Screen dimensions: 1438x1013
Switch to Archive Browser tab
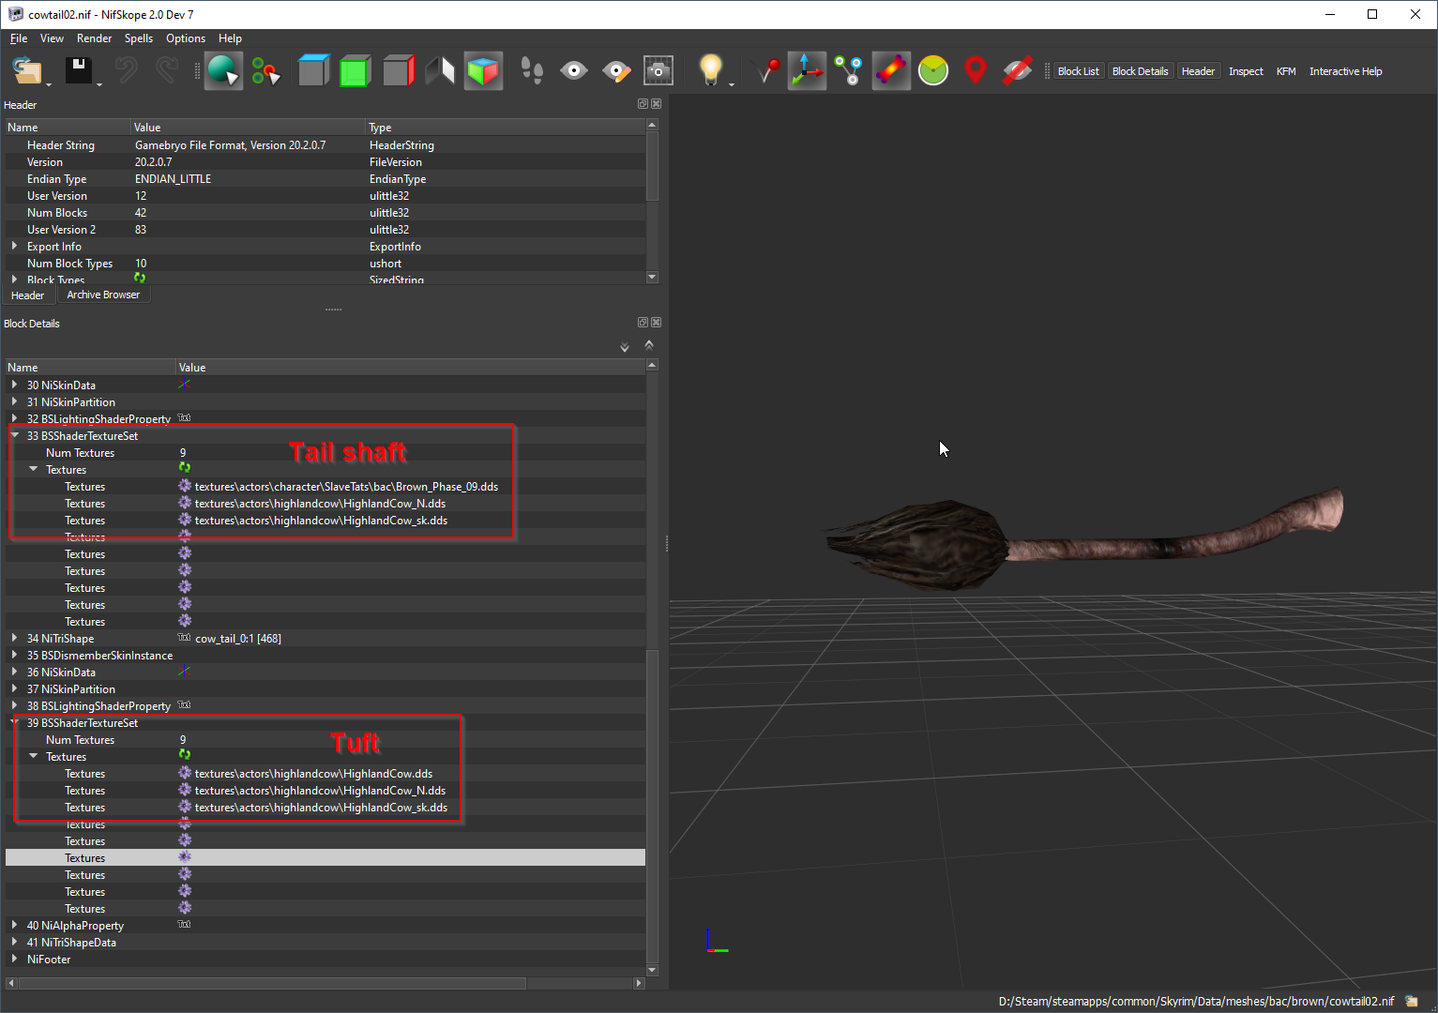pos(103,295)
